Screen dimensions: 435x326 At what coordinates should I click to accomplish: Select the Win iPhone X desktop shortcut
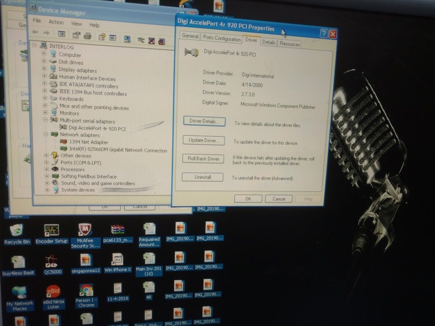[x=117, y=263]
